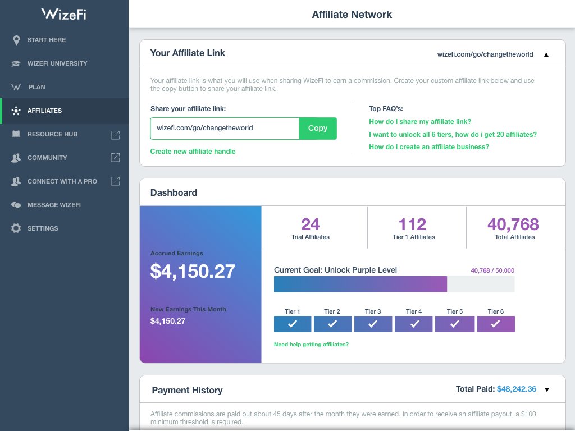Click the Payment History heading
575x431 pixels.
coord(187,391)
